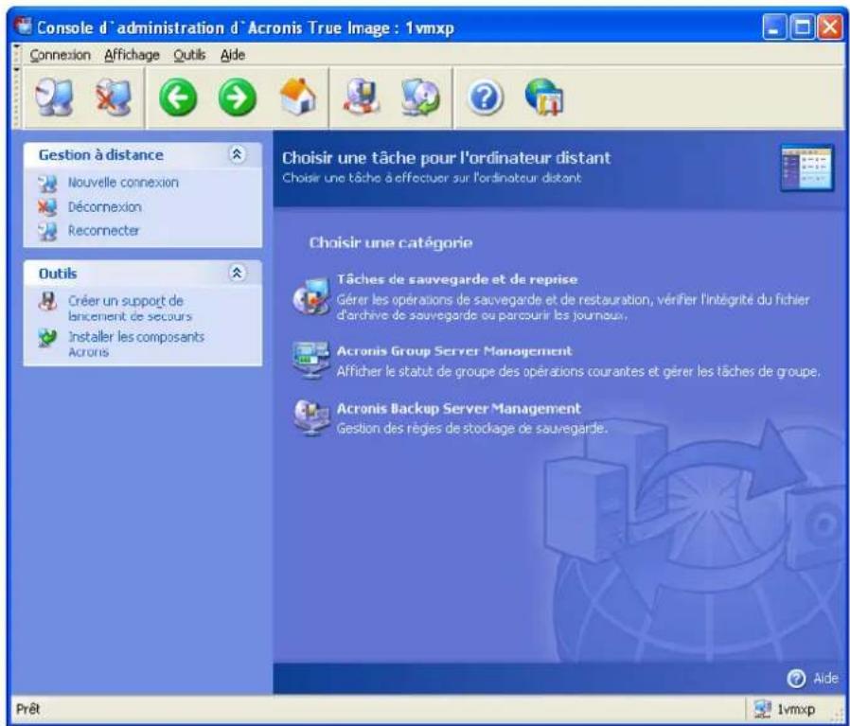Click the disconnect toolbar icon with red X

[114, 97]
